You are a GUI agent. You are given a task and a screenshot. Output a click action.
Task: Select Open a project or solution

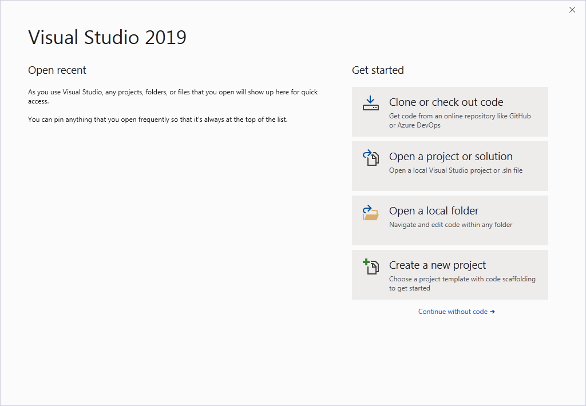pyautogui.click(x=450, y=166)
